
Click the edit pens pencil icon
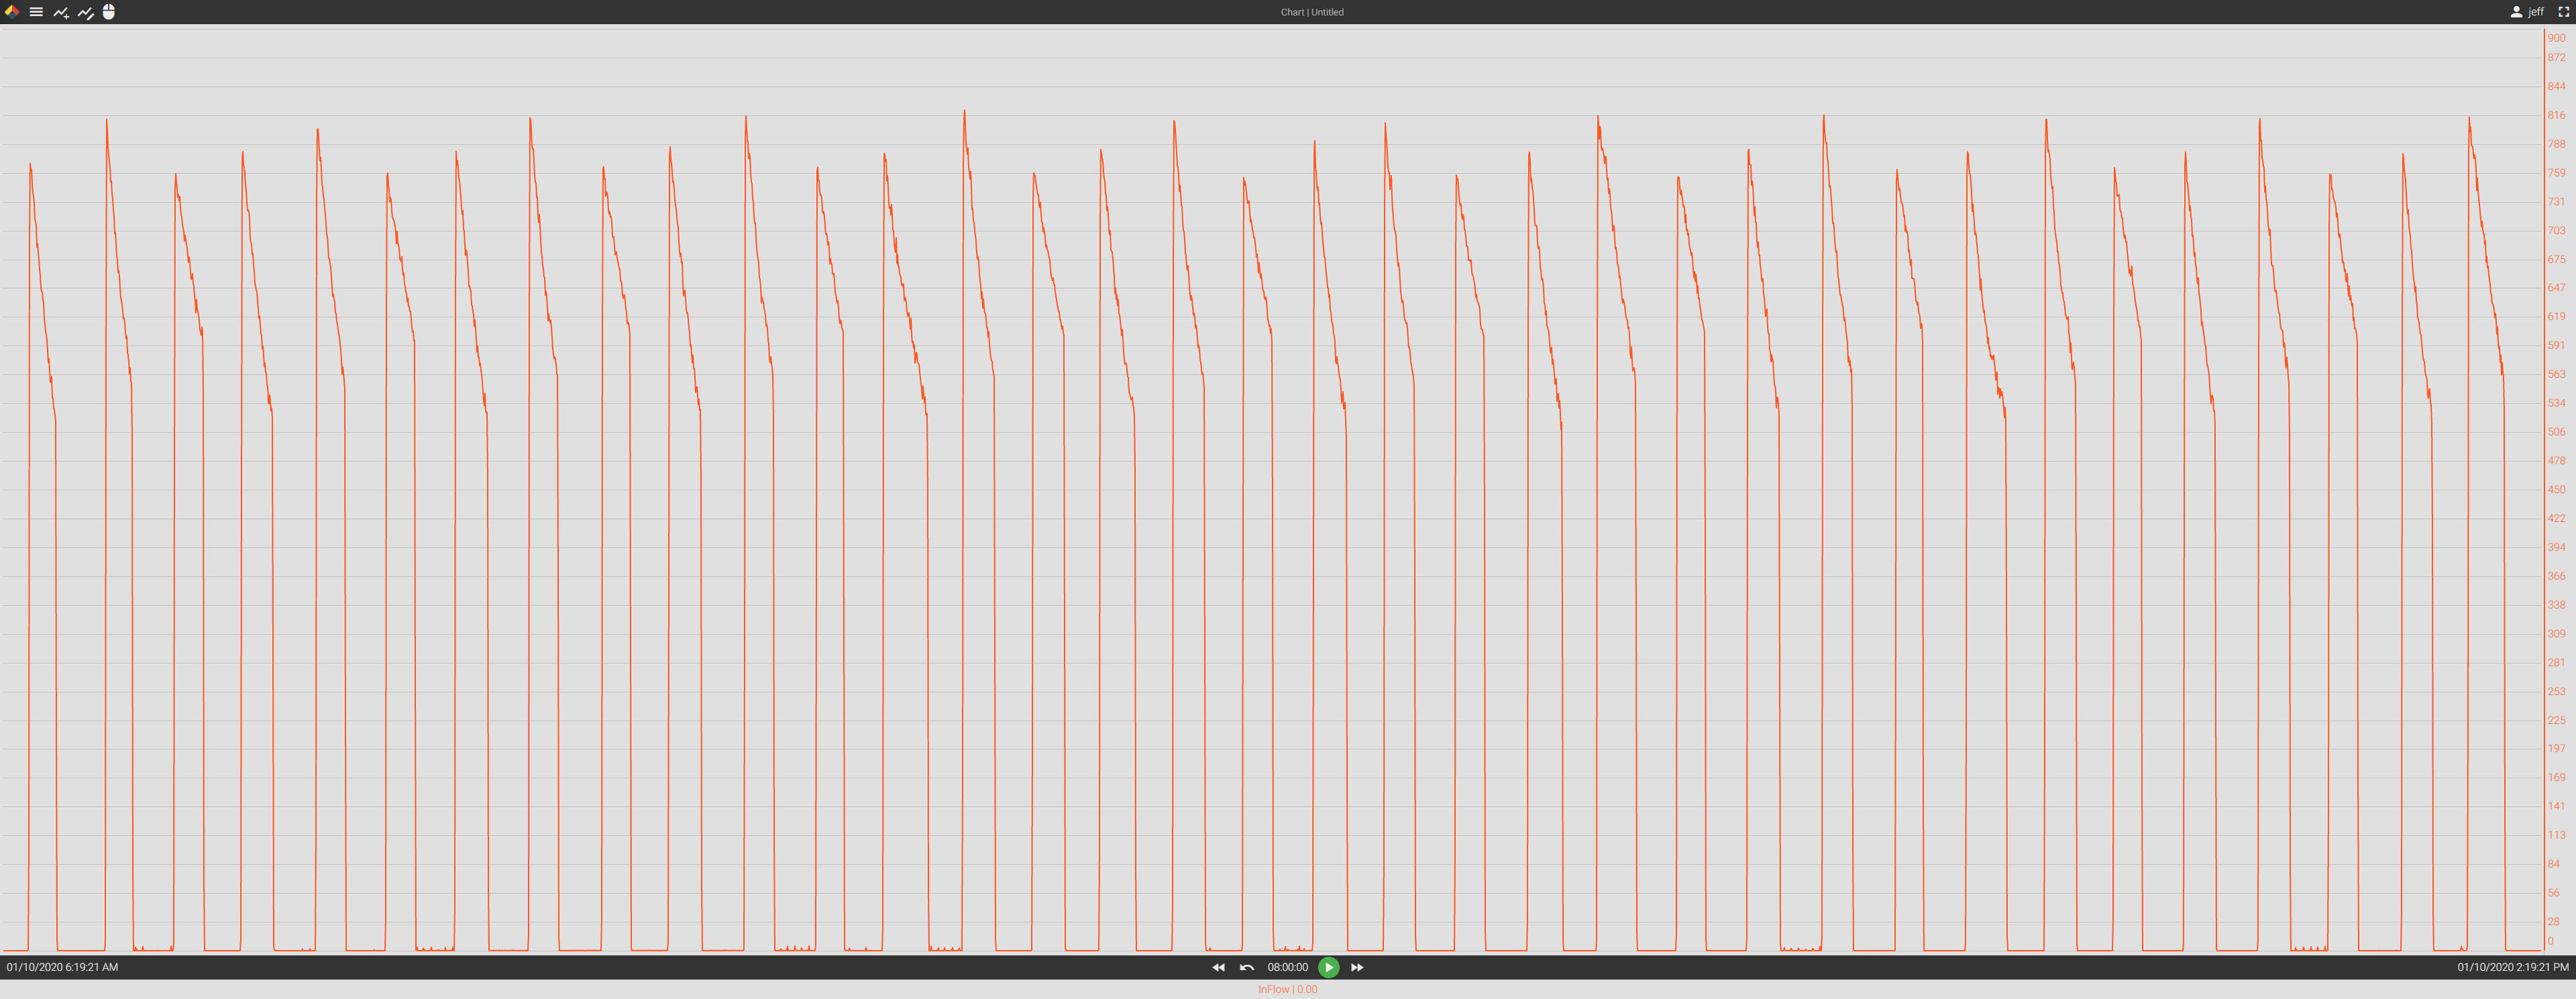point(86,12)
